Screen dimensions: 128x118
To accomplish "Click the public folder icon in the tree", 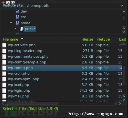I will [22, 29].
